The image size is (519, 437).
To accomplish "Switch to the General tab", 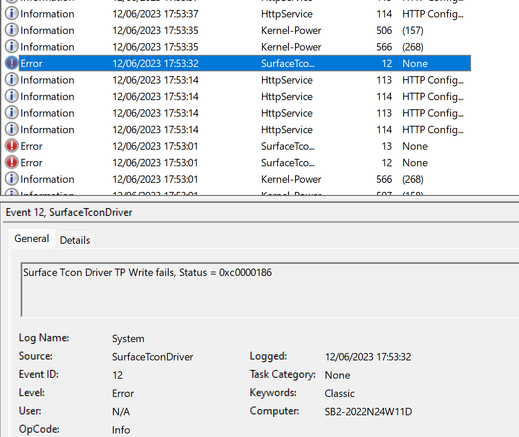I will pos(31,239).
